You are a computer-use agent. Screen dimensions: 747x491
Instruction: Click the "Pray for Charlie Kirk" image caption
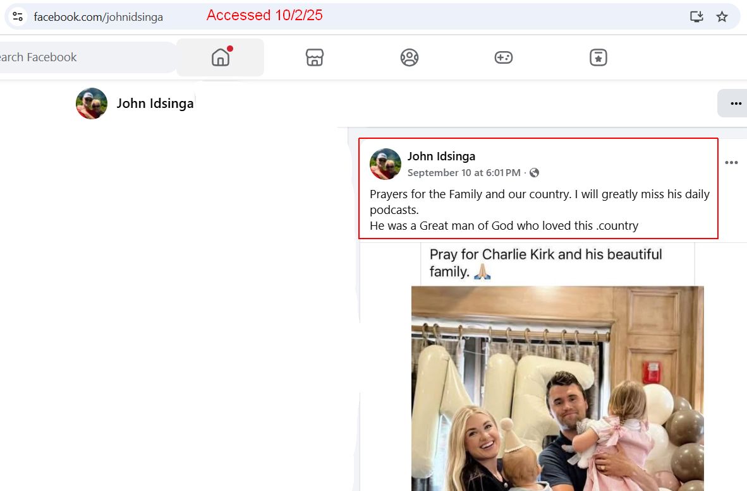pyautogui.click(x=545, y=263)
